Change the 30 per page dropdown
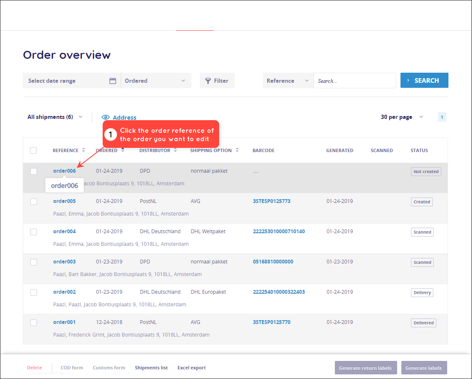The width and height of the screenshot is (472, 379). 402,117
